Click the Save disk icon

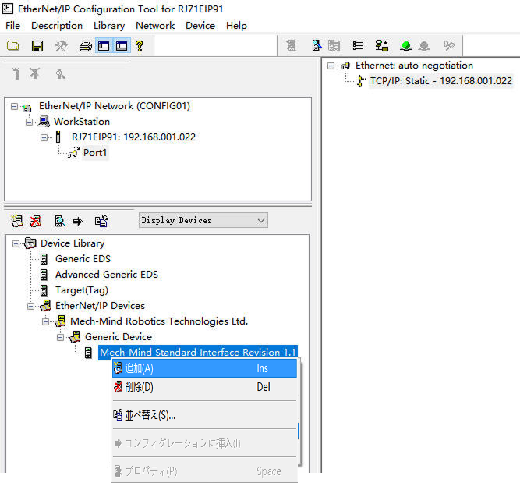click(x=37, y=46)
